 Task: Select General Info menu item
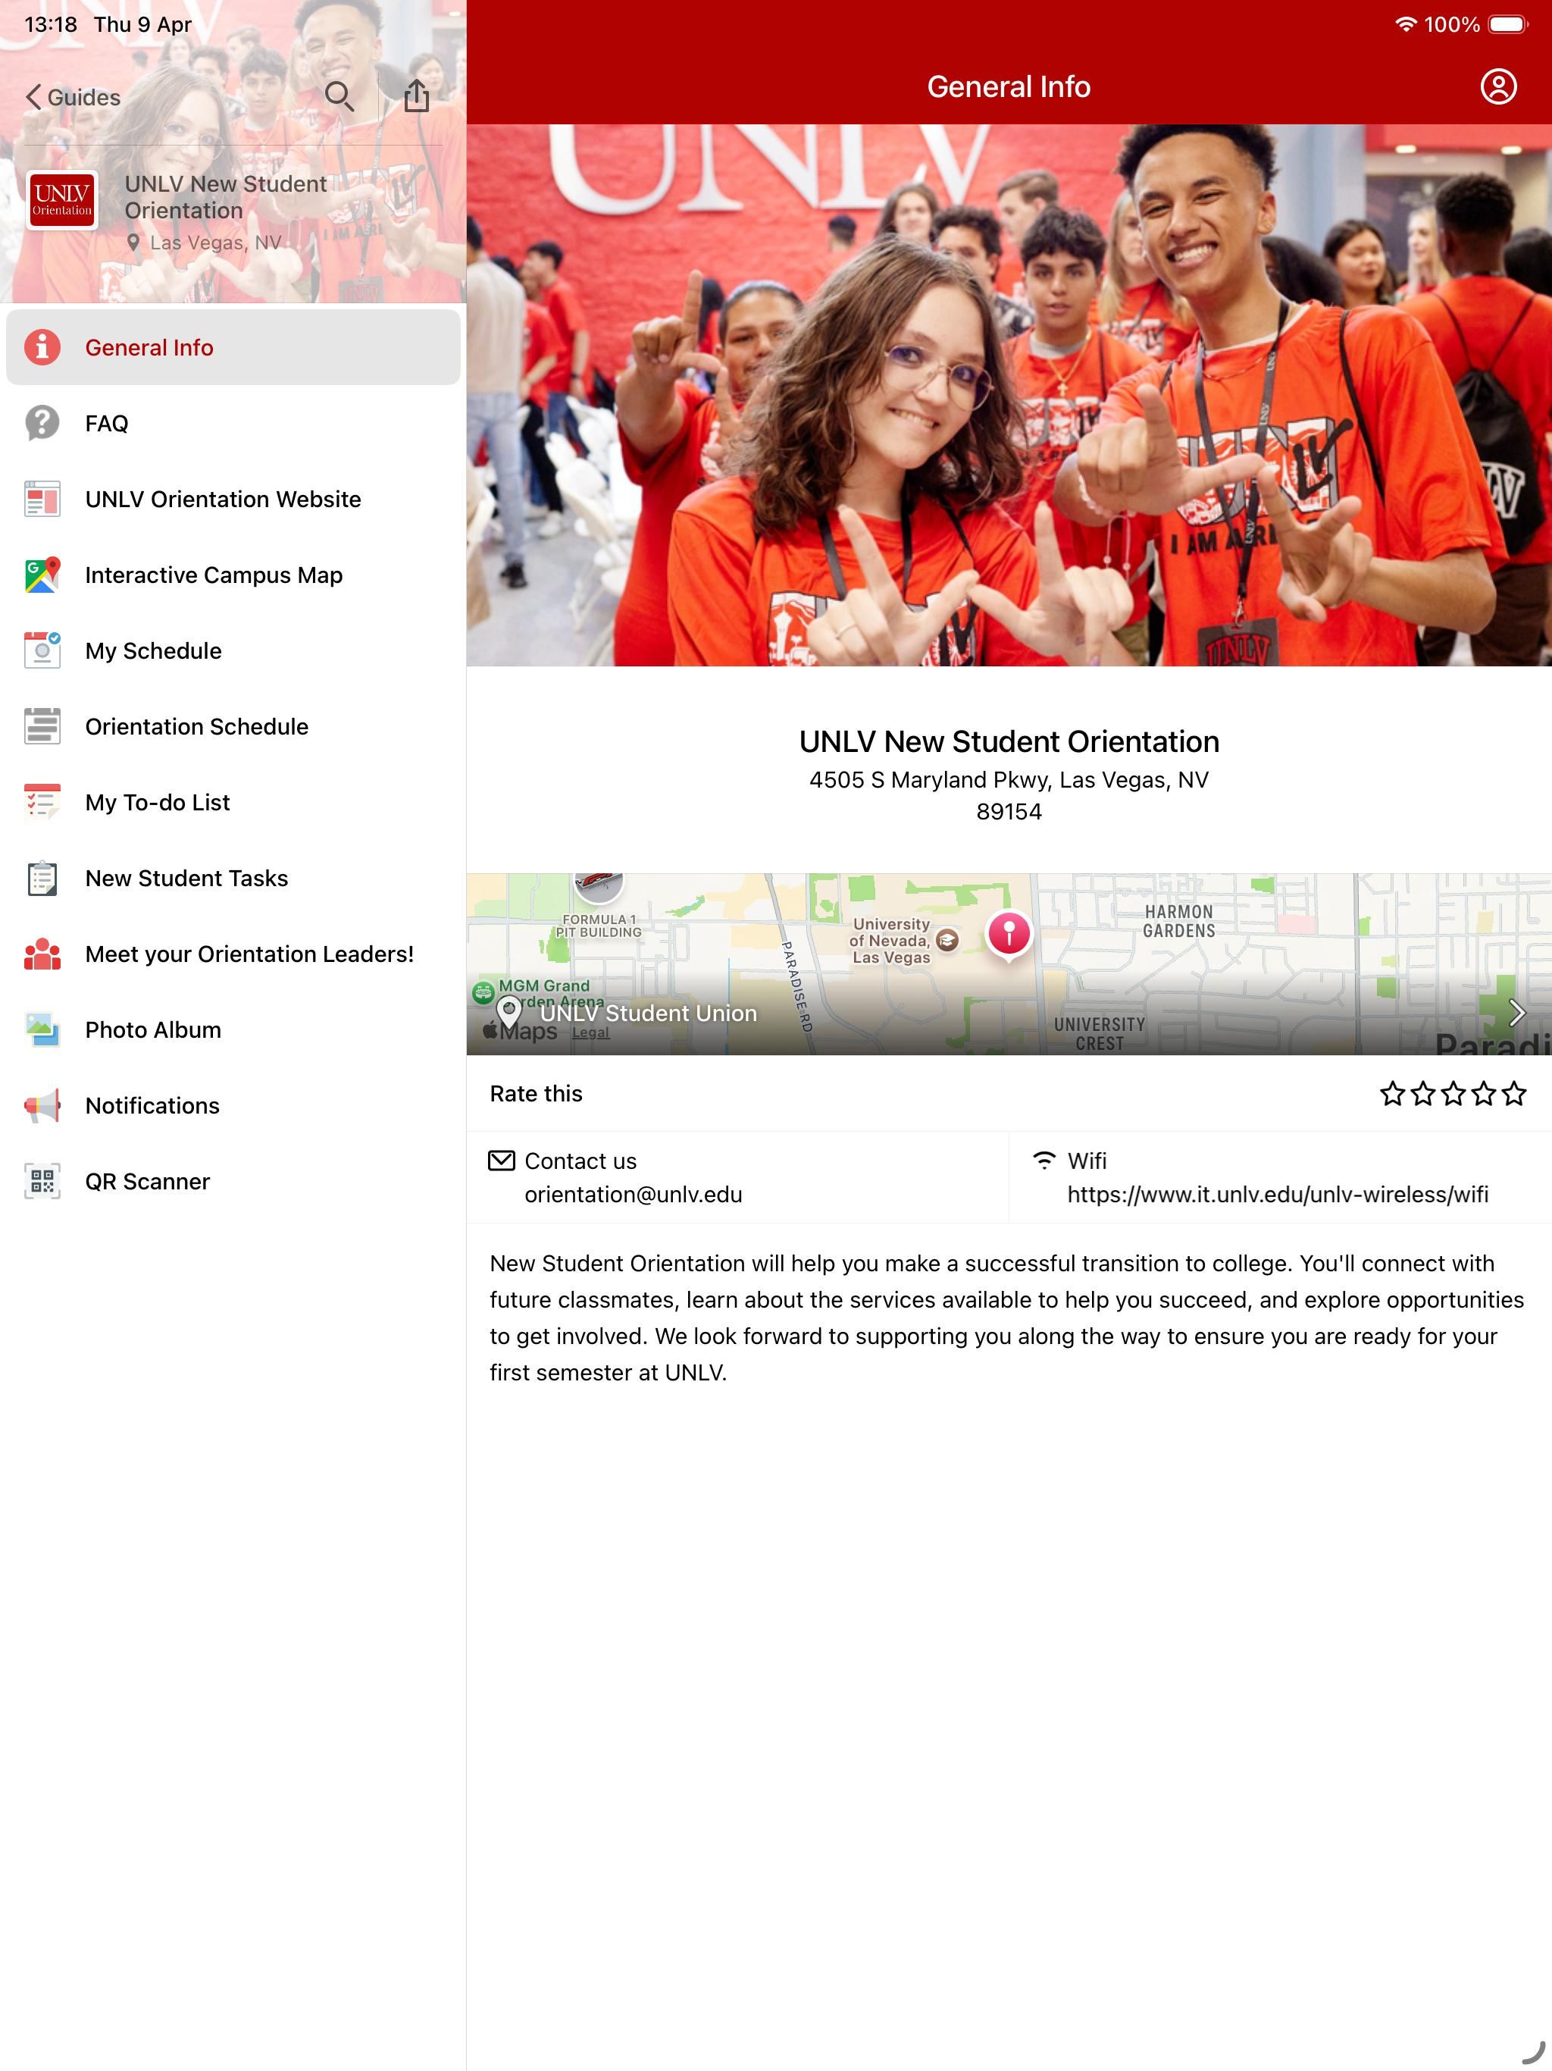(233, 347)
